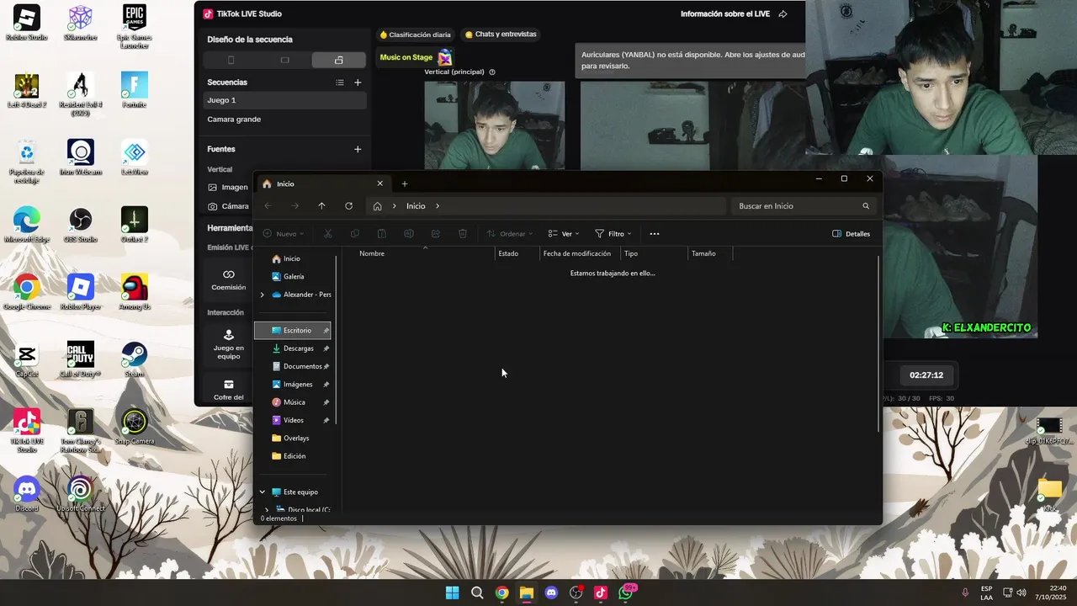Viewport: 1077px width, 606px height.
Task: Close the Inicio tab in File Explorer
Action: 379,183
